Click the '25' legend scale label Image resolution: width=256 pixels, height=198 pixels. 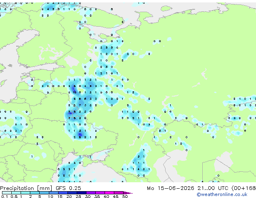coord(78,196)
